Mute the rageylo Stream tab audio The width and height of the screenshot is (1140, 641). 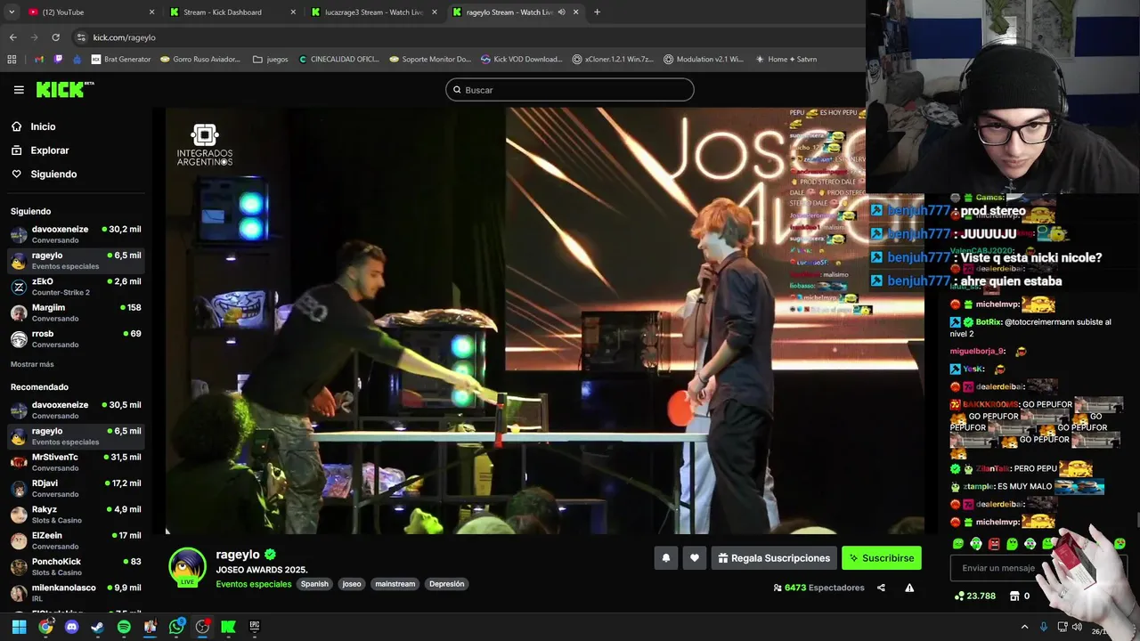tap(561, 12)
